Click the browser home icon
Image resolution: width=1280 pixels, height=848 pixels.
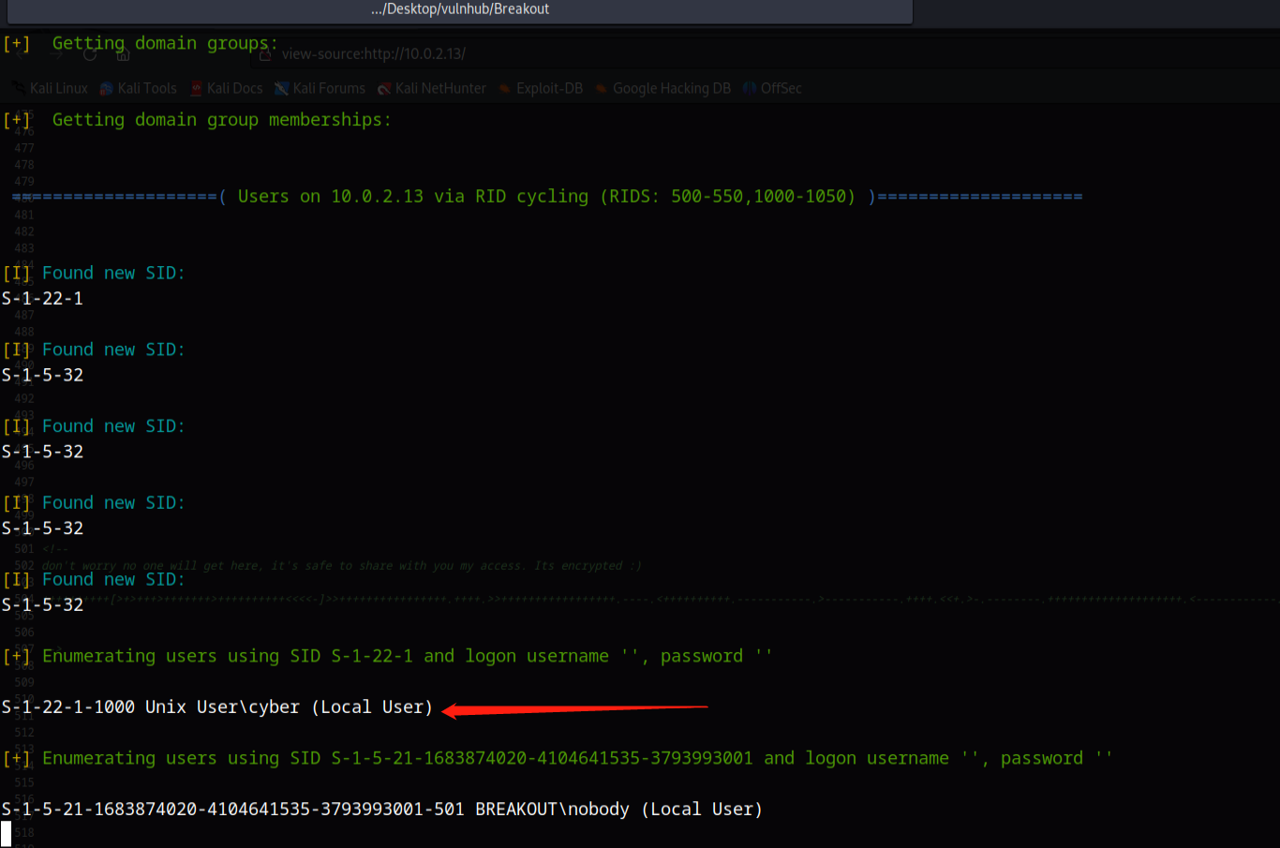[123, 54]
